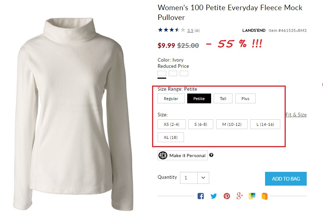The height and width of the screenshot is (215, 323).
Task: Choose the Plus size range
Action: click(x=246, y=99)
